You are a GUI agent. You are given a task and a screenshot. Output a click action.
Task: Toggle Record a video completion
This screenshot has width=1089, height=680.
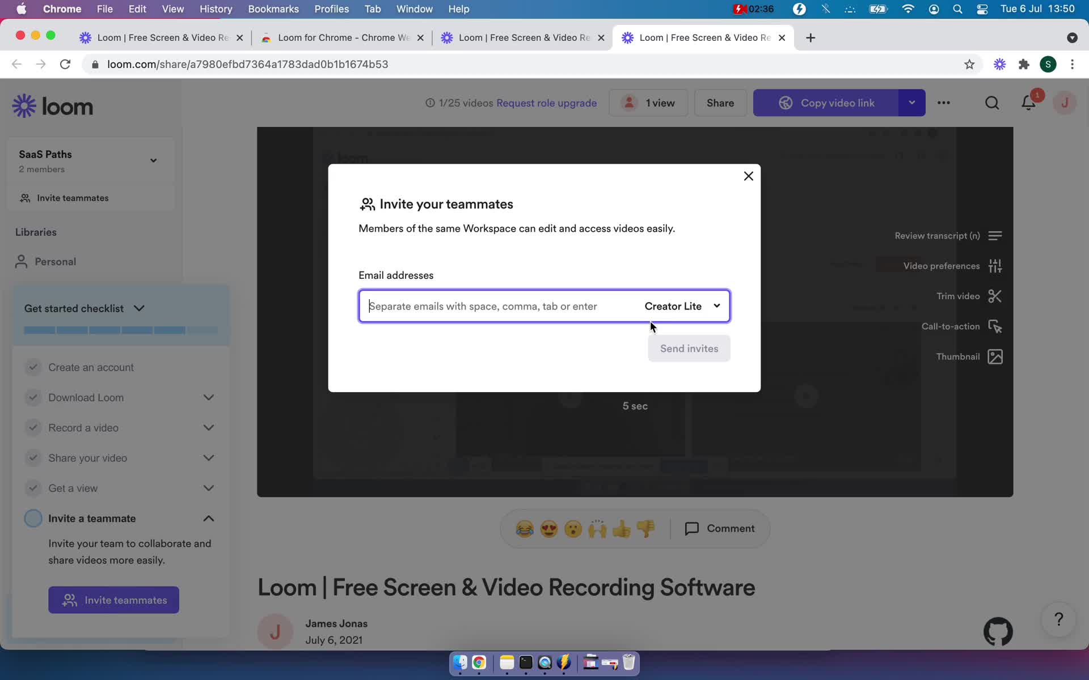33,428
